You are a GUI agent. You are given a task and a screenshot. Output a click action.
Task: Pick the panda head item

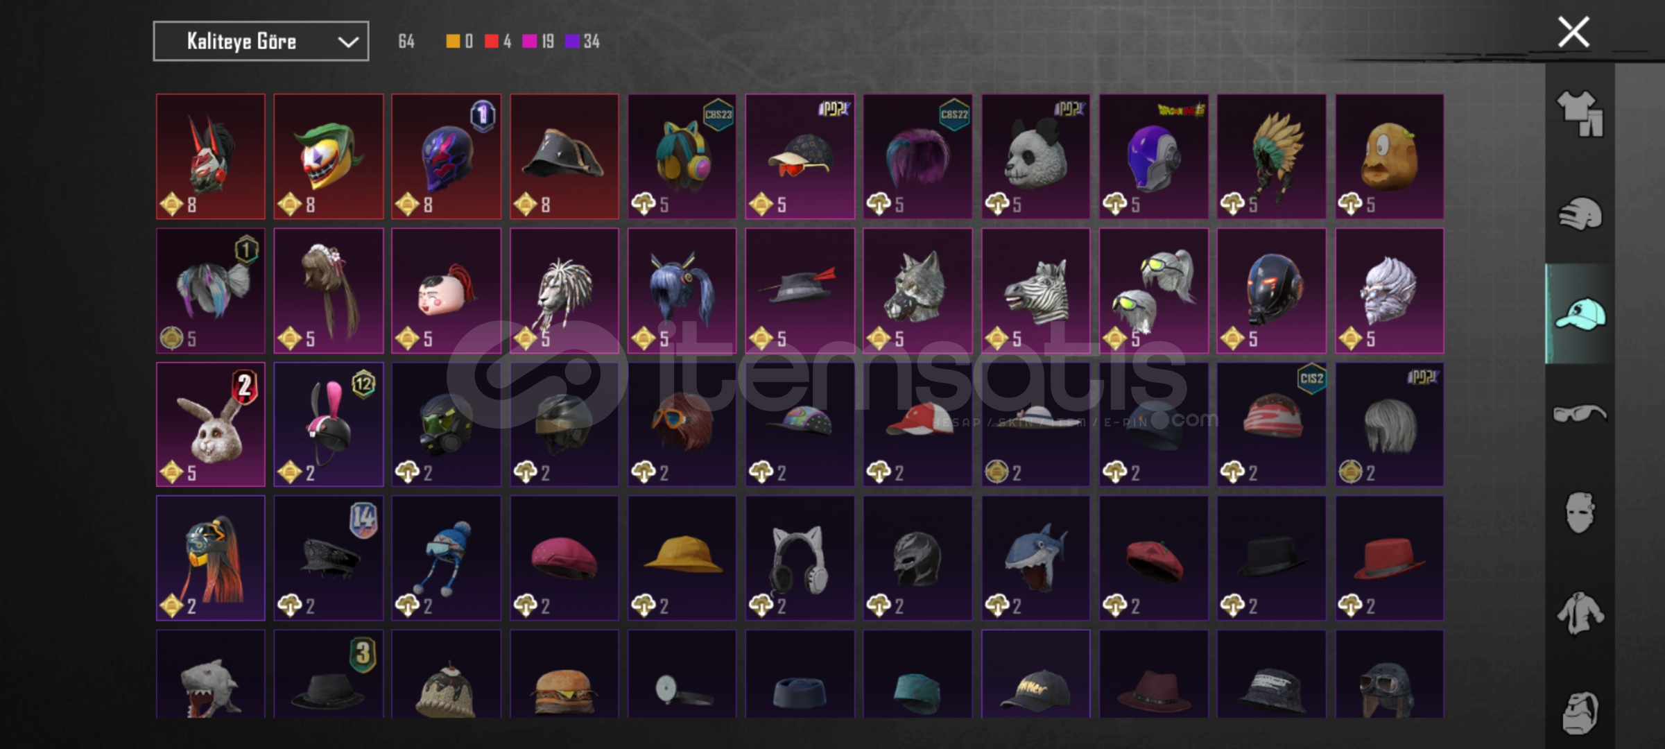pyautogui.click(x=1035, y=157)
